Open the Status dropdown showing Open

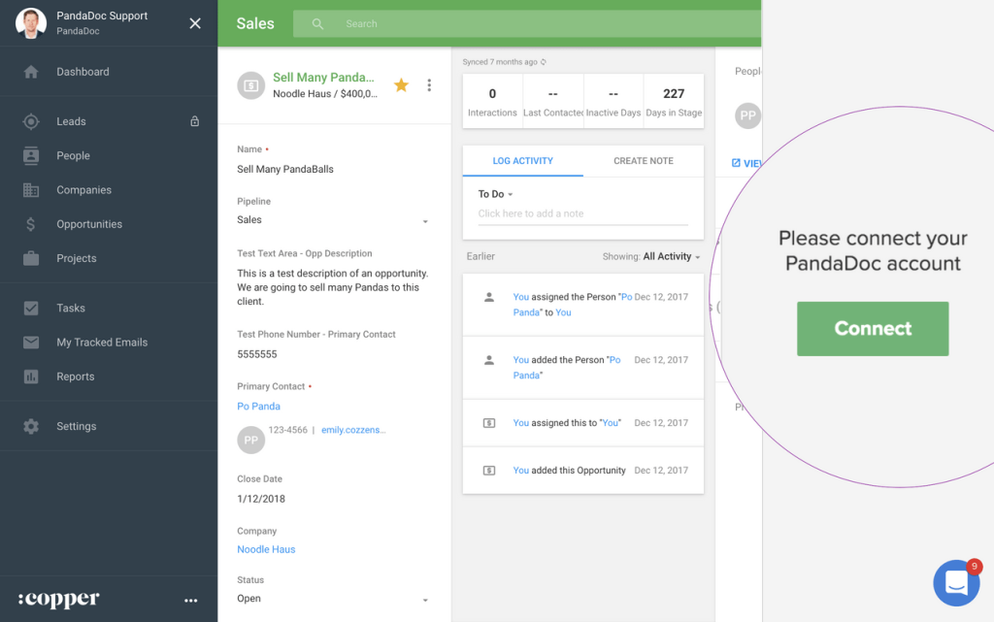(424, 601)
